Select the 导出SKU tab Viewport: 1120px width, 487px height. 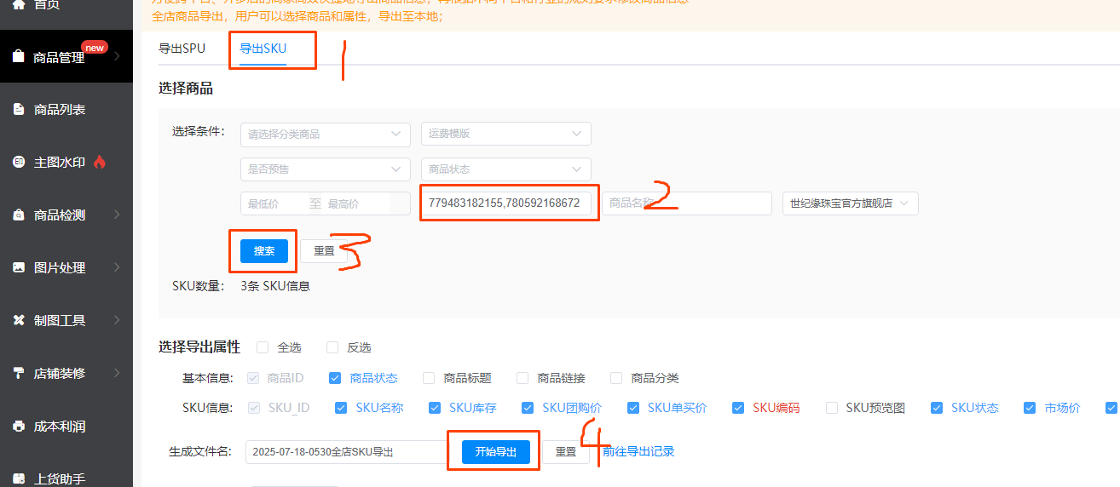tap(263, 49)
